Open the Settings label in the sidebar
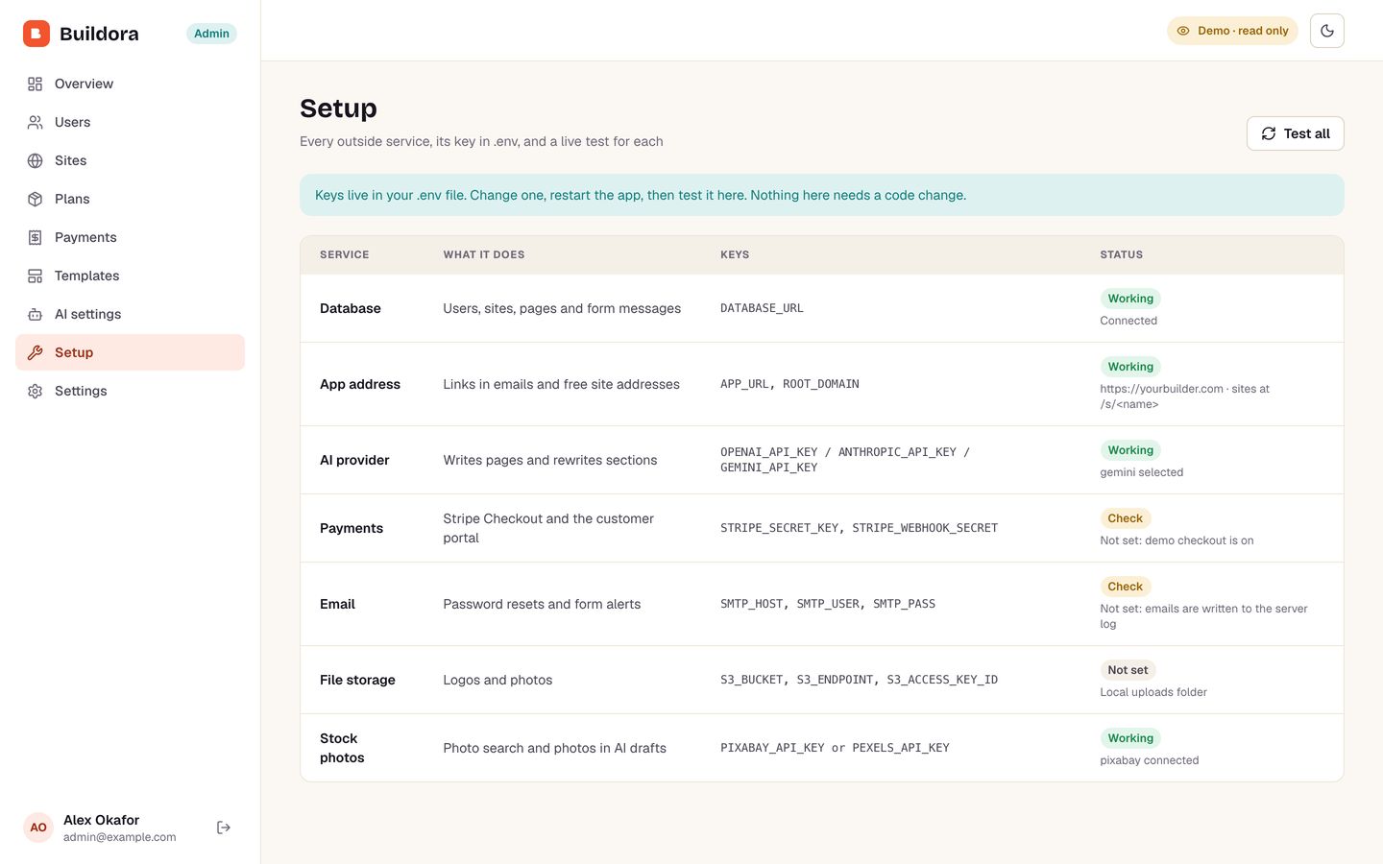This screenshot has height=864, width=1383. tap(81, 391)
